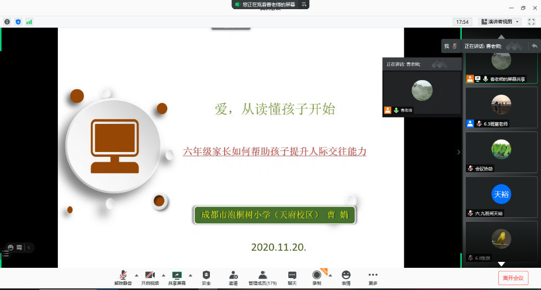Open audio options arrow beside 解除静音
Screen dimensions: 541x290
(136, 275)
